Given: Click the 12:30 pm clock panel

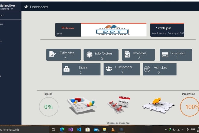Looking at the screenshot, I should click(x=167, y=30).
